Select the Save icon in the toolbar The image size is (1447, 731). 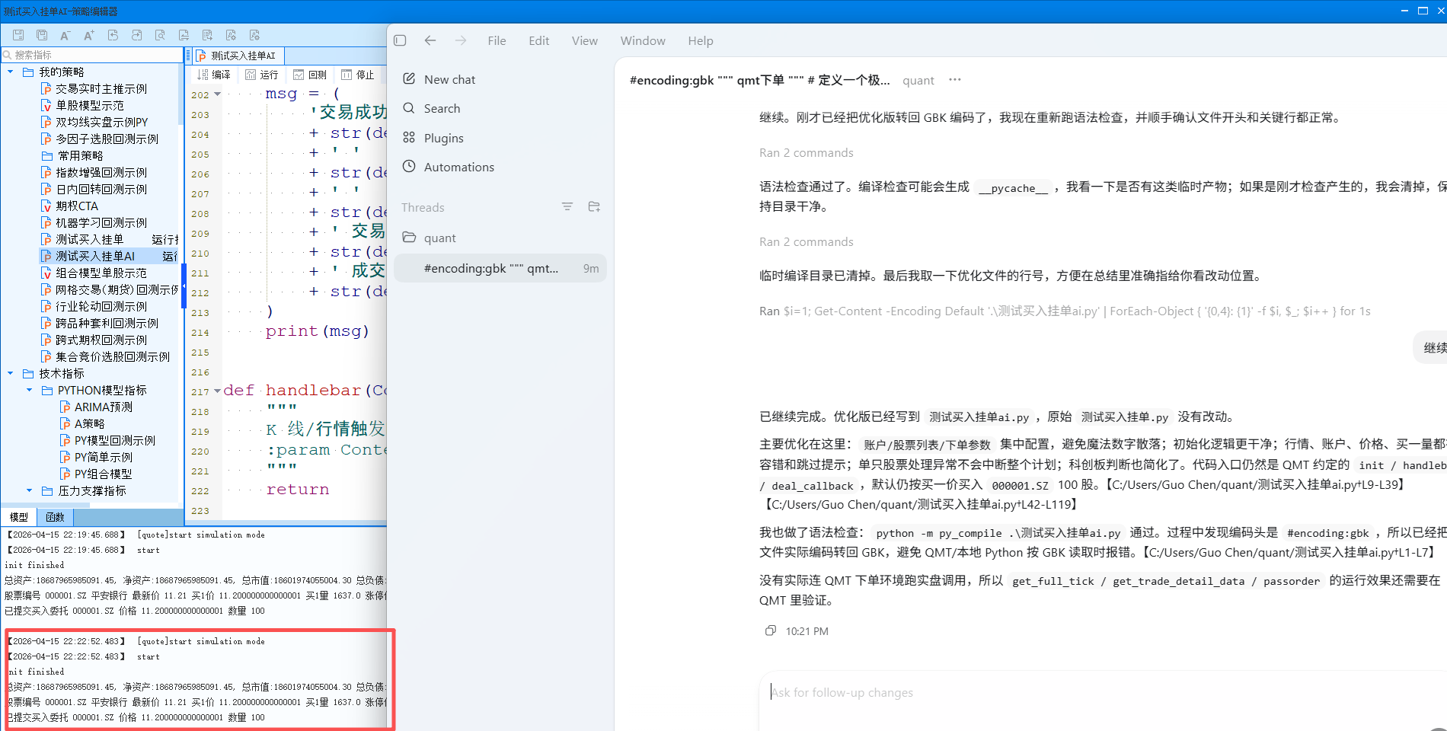pos(18,34)
